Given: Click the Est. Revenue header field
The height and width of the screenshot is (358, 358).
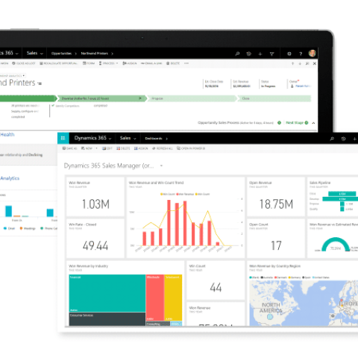Looking at the screenshot, I should pyautogui.click(x=242, y=84).
